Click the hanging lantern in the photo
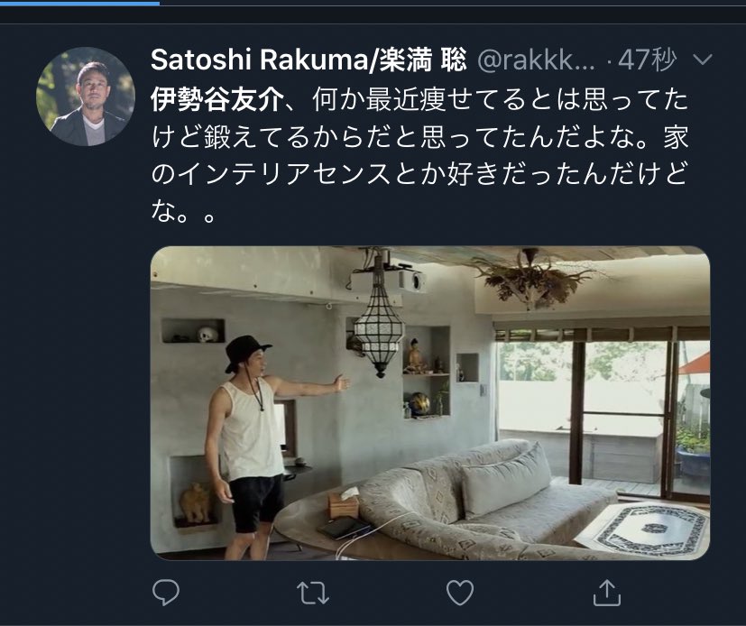746x626 pixels. pyautogui.click(x=379, y=318)
